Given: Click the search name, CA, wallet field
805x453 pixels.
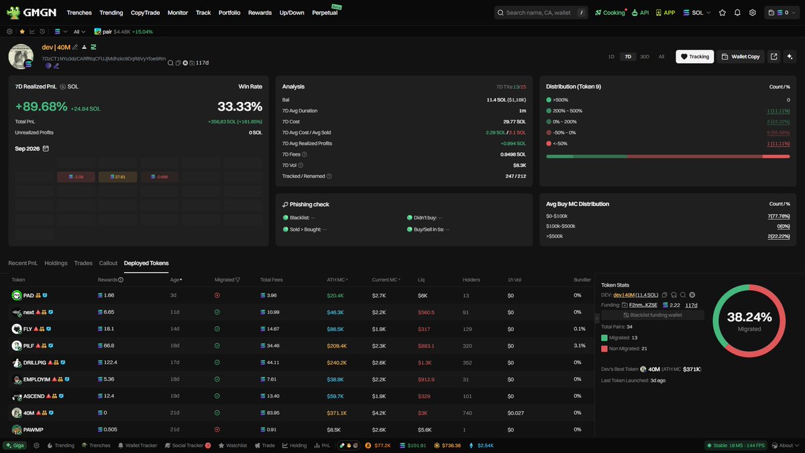Looking at the screenshot, I should coord(542,13).
